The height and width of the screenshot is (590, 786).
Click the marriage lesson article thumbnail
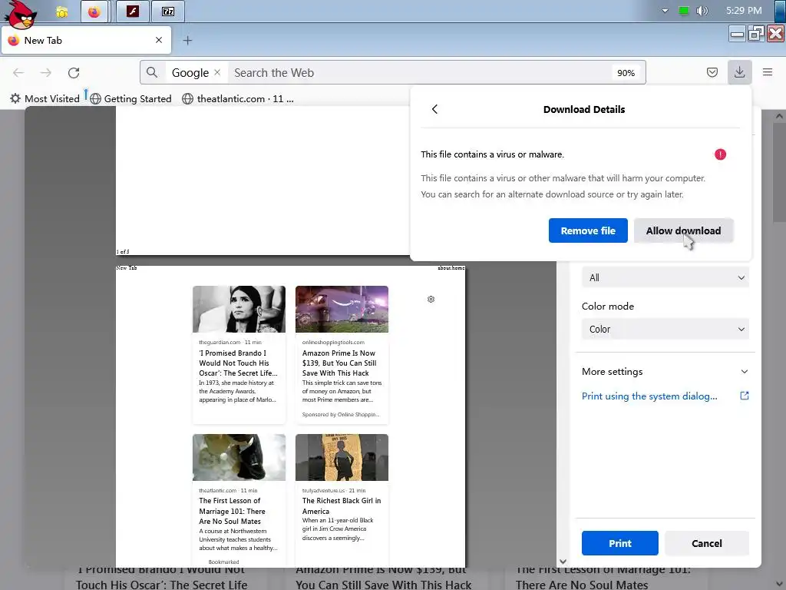[239, 458]
